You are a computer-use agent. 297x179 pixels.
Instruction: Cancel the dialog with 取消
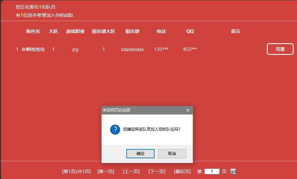(x=172, y=153)
